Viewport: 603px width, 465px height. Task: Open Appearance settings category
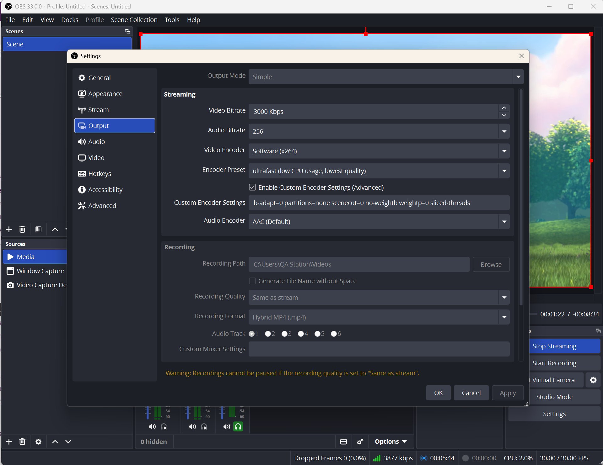click(115, 93)
